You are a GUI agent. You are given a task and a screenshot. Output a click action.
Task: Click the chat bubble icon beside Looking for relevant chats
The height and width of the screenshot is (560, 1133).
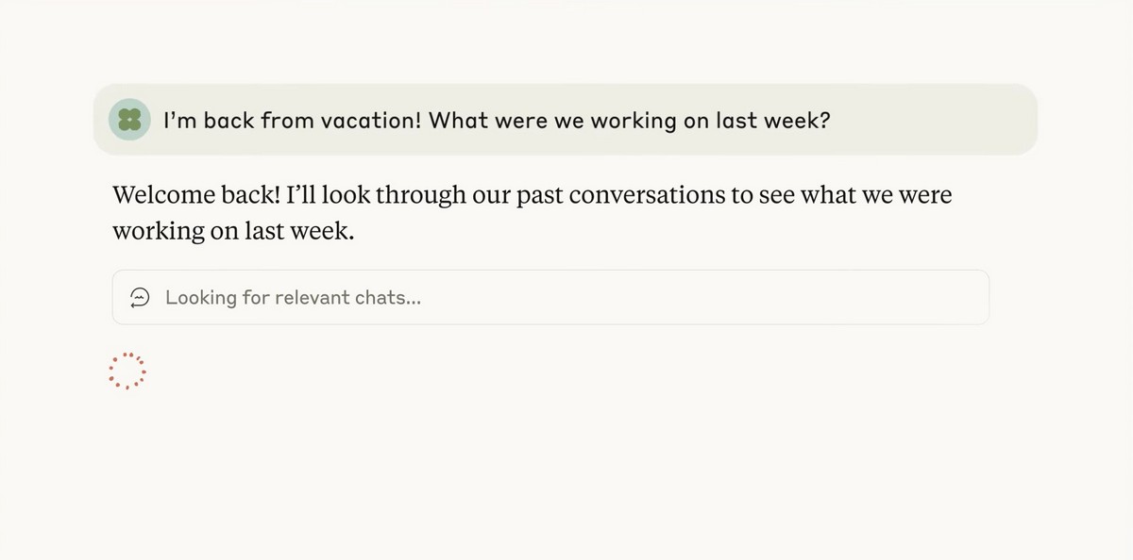pos(140,298)
